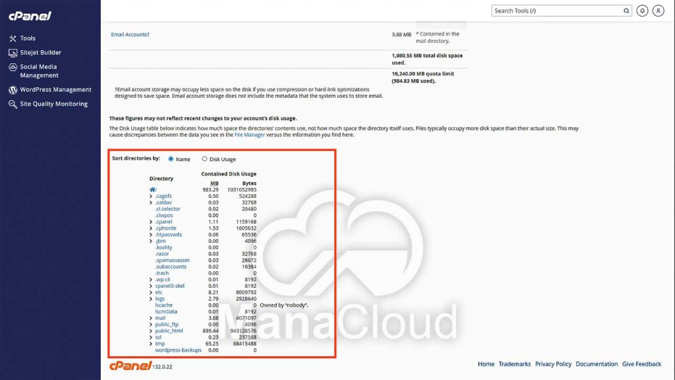
Task: Open the user account icon menu
Action: point(658,11)
